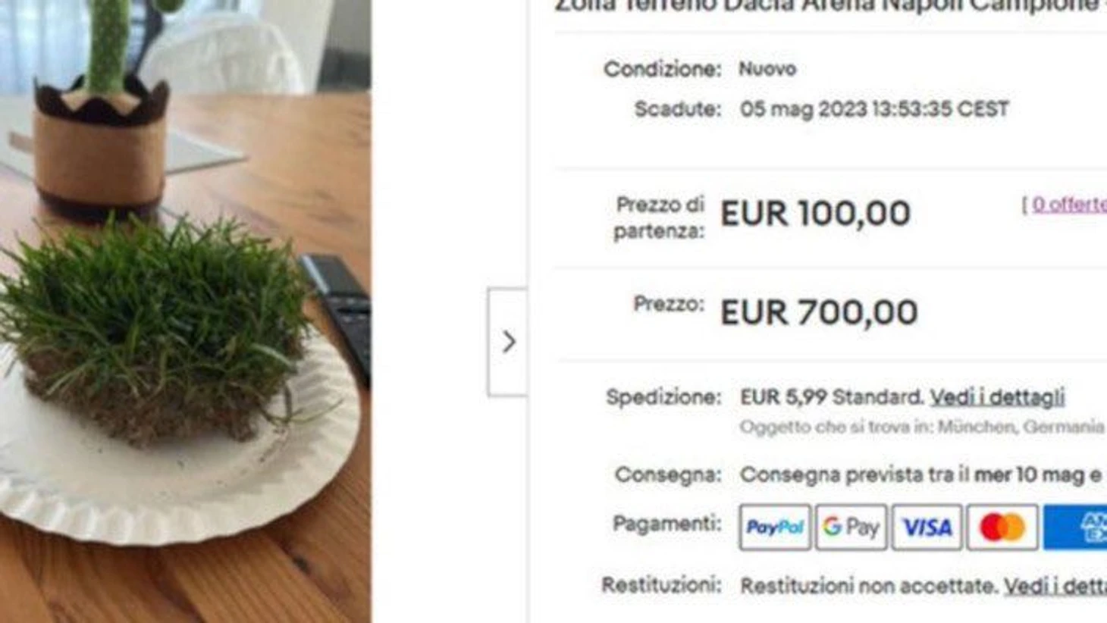This screenshot has width=1107, height=623.
Task: Click the EUR 100,00 starting price
Action: pos(815,214)
